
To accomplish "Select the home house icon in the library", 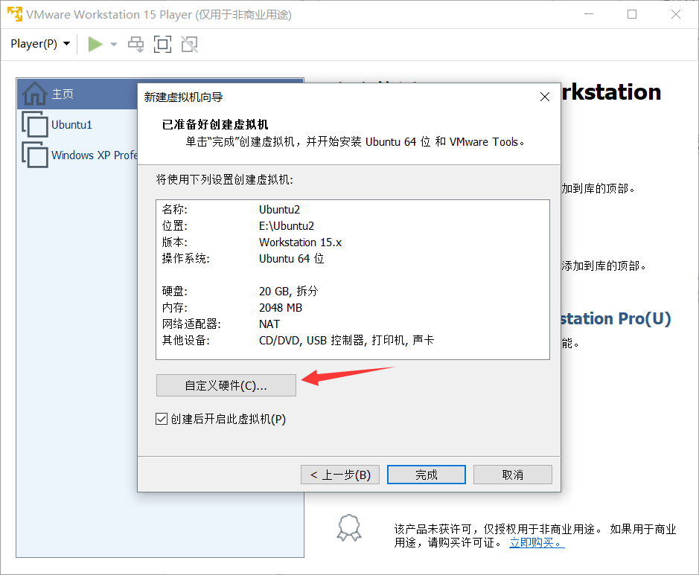I will click(35, 94).
